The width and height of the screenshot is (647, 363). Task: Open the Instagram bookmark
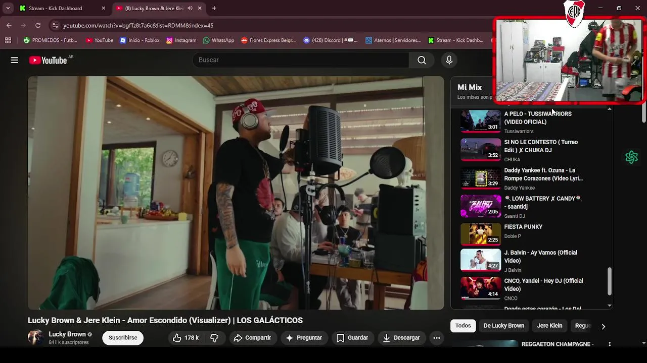coord(181,40)
